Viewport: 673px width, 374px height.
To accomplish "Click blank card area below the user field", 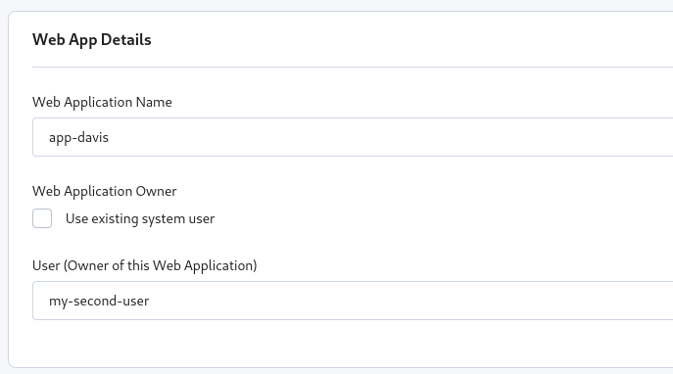I will point(344,343).
